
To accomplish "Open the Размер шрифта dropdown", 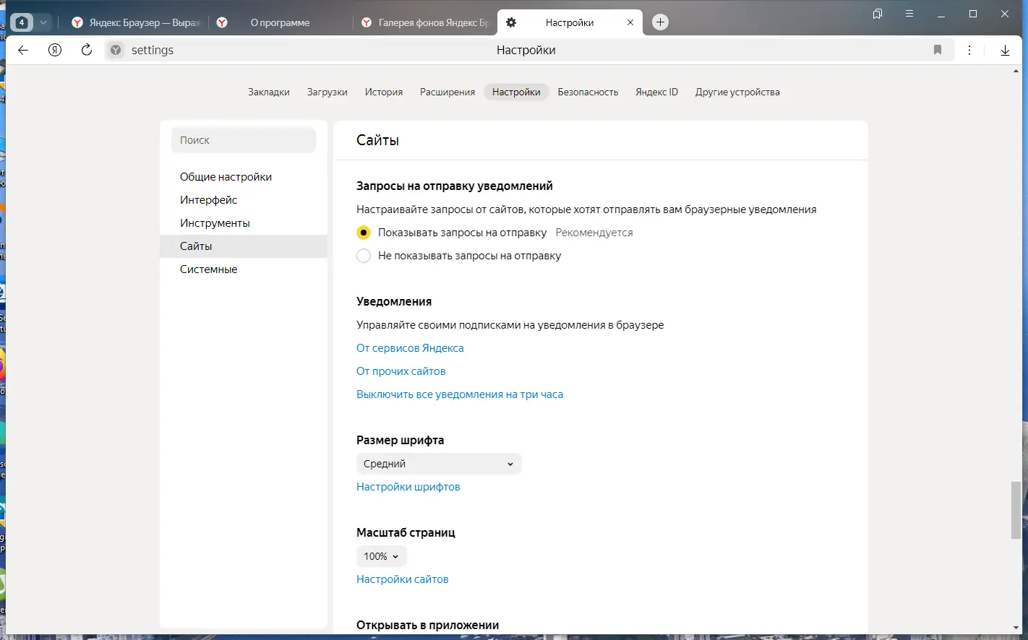I will (x=439, y=464).
